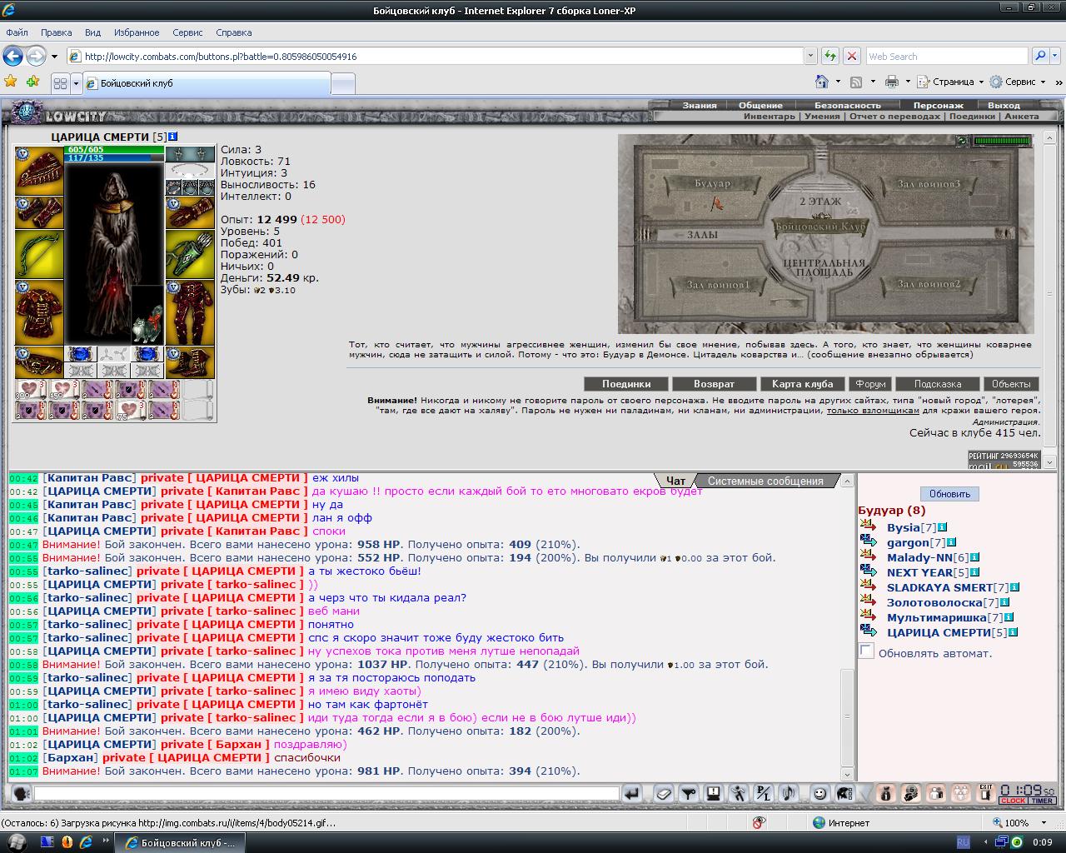Select the green quiver slot
Image resolution: width=1066 pixels, height=853 pixels.
pyautogui.click(x=190, y=254)
